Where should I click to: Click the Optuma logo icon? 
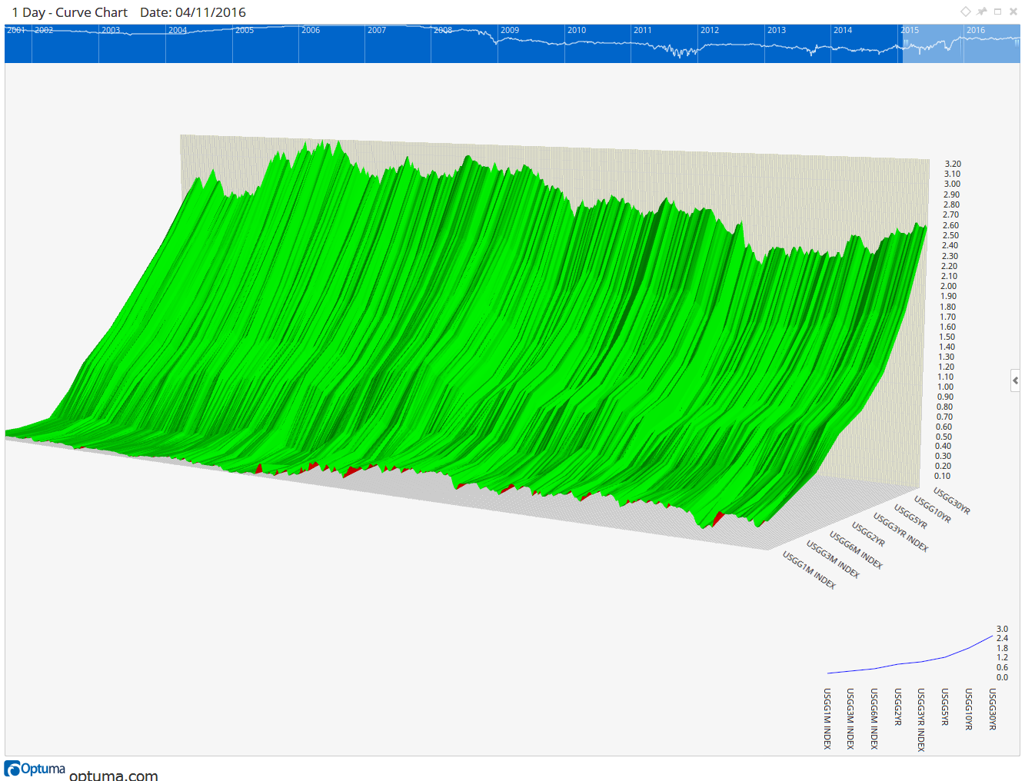12,769
